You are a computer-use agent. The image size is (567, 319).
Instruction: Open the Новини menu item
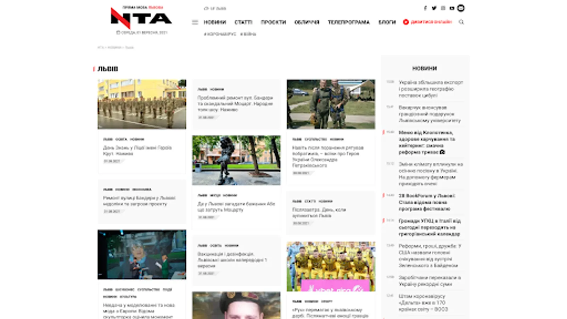[x=215, y=22]
